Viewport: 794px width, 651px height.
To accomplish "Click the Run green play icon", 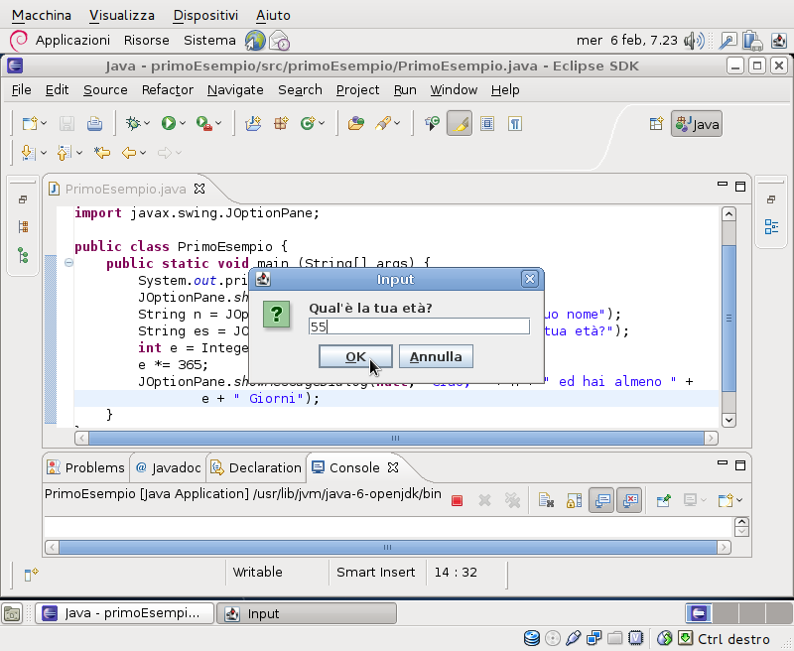I will pos(168,123).
